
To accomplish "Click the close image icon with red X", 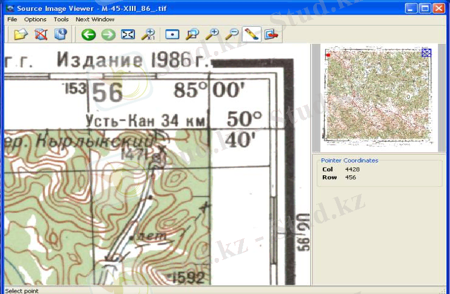I will click(41, 34).
